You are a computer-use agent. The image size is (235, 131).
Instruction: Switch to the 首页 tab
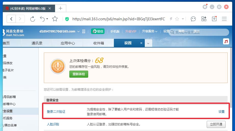(x=12, y=43)
